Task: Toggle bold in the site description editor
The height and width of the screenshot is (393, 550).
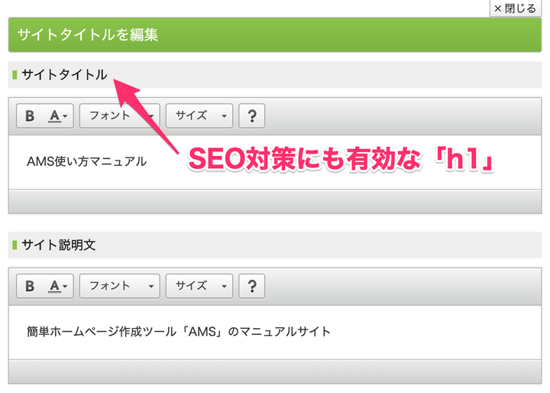Action: (x=31, y=286)
